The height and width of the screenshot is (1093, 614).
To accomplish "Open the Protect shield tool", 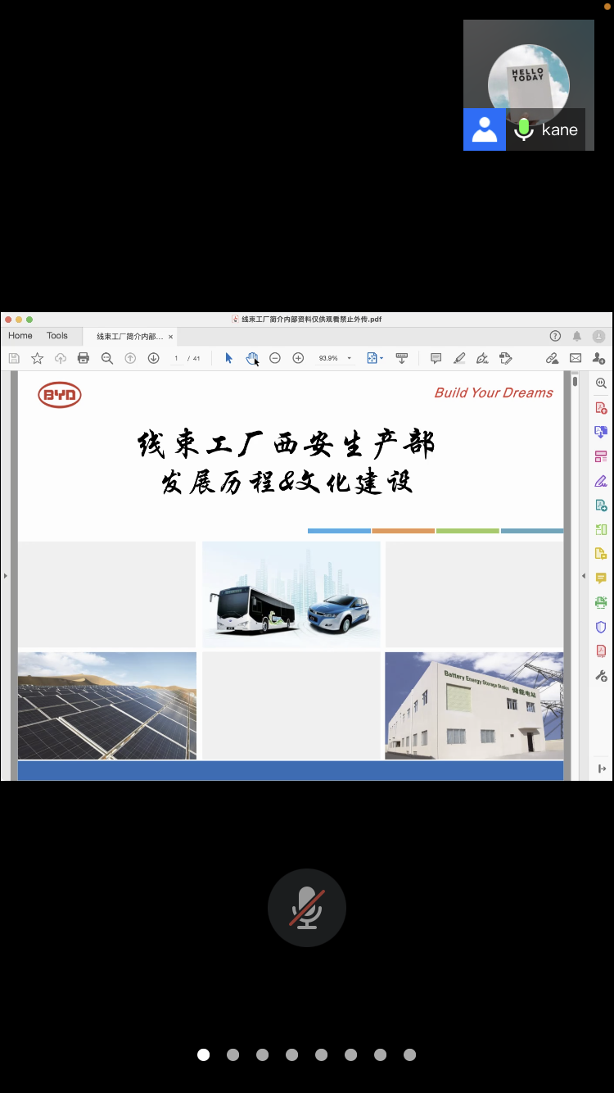I will click(601, 627).
